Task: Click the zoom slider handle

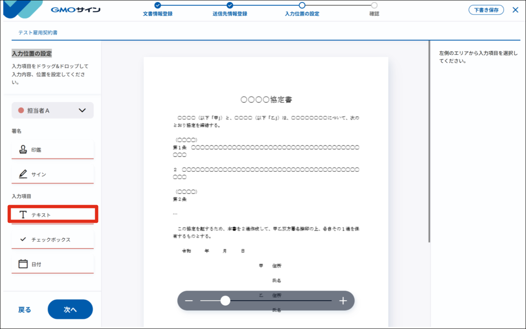Action: pos(225,301)
